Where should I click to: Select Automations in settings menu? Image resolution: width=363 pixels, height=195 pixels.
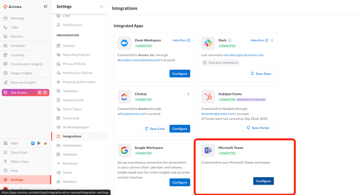(72, 145)
